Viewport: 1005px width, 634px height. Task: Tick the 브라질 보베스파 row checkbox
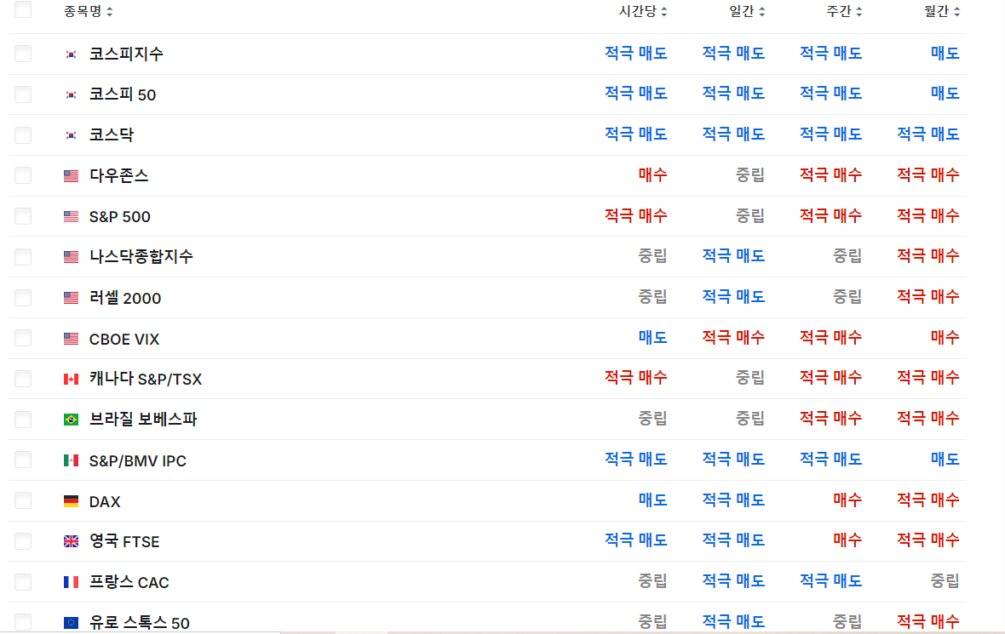point(23,419)
